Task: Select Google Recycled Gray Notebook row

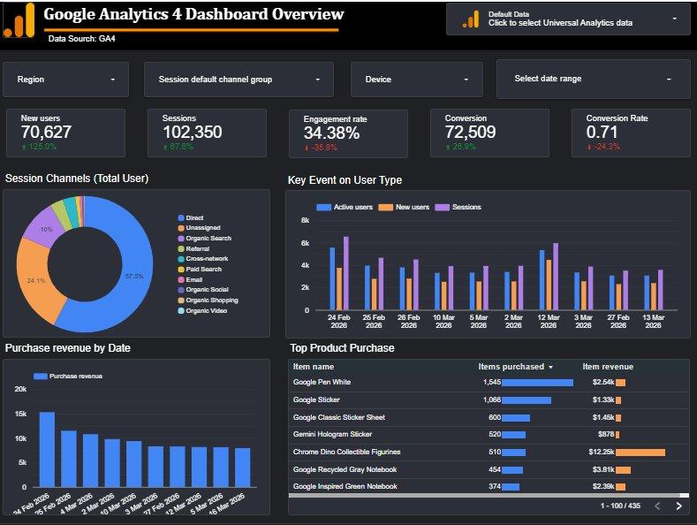Action: point(489,470)
